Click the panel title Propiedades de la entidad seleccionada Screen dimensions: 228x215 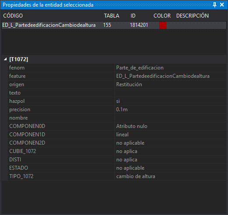pos(48,5)
